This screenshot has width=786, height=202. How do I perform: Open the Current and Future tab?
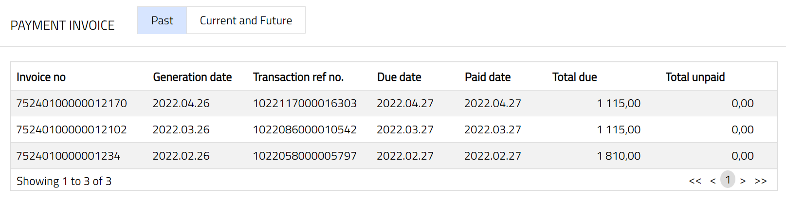point(246,20)
